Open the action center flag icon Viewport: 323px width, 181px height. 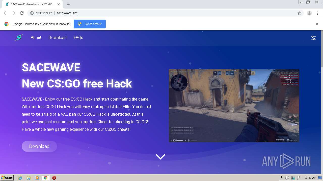[x=299, y=178]
